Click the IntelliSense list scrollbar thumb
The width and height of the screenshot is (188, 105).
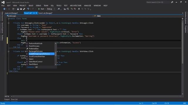(x=56, y=54)
